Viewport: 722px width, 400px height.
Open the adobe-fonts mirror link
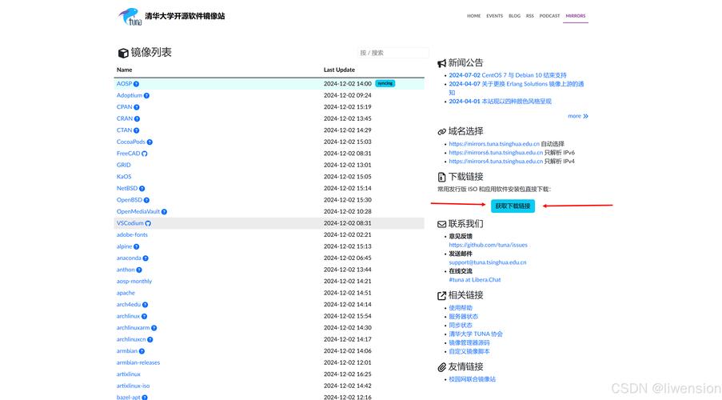132,234
